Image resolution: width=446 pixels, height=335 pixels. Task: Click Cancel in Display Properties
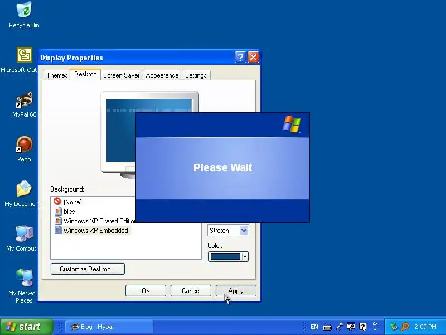click(191, 290)
